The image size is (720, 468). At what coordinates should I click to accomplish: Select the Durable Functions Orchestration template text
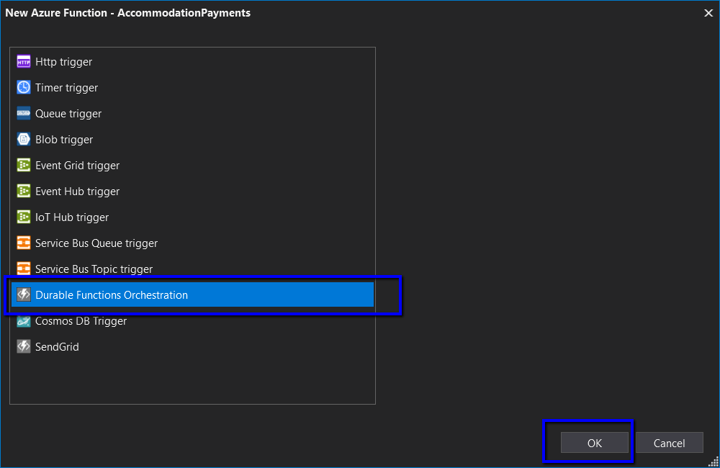[x=112, y=295]
